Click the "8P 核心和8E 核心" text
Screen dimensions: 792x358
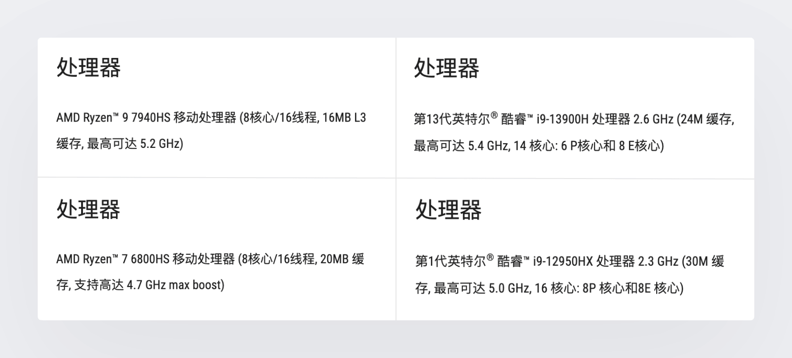[x=632, y=288]
